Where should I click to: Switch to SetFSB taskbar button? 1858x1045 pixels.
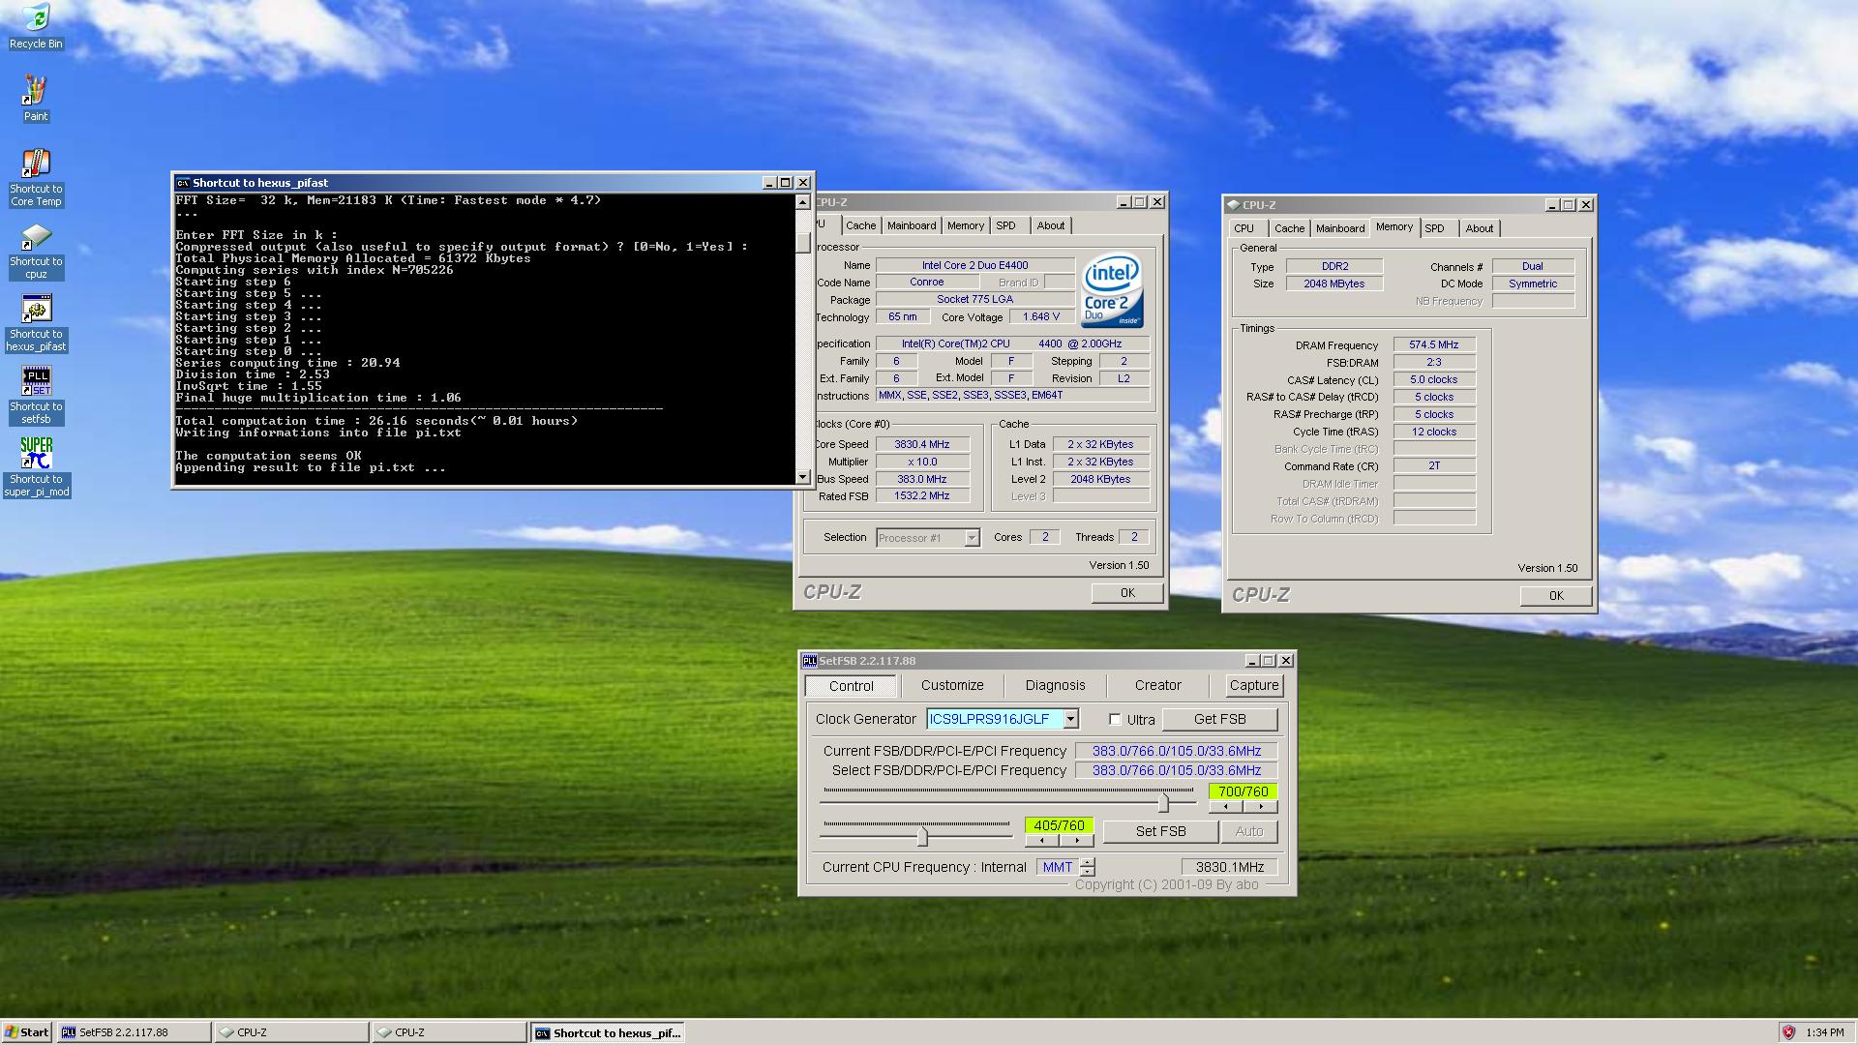click(134, 1032)
